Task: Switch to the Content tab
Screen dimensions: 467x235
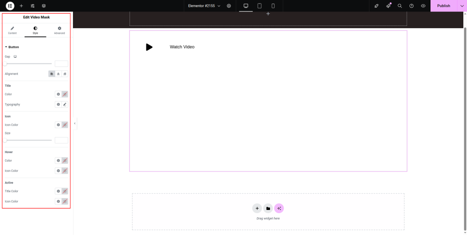Action: coord(12,31)
